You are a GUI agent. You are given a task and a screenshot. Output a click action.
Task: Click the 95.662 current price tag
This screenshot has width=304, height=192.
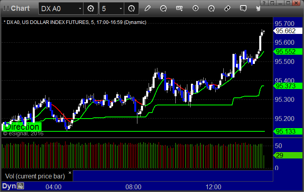[288, 31]
